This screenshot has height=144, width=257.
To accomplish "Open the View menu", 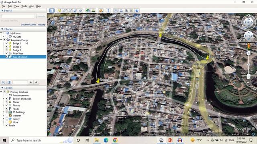I will point(16,6).
